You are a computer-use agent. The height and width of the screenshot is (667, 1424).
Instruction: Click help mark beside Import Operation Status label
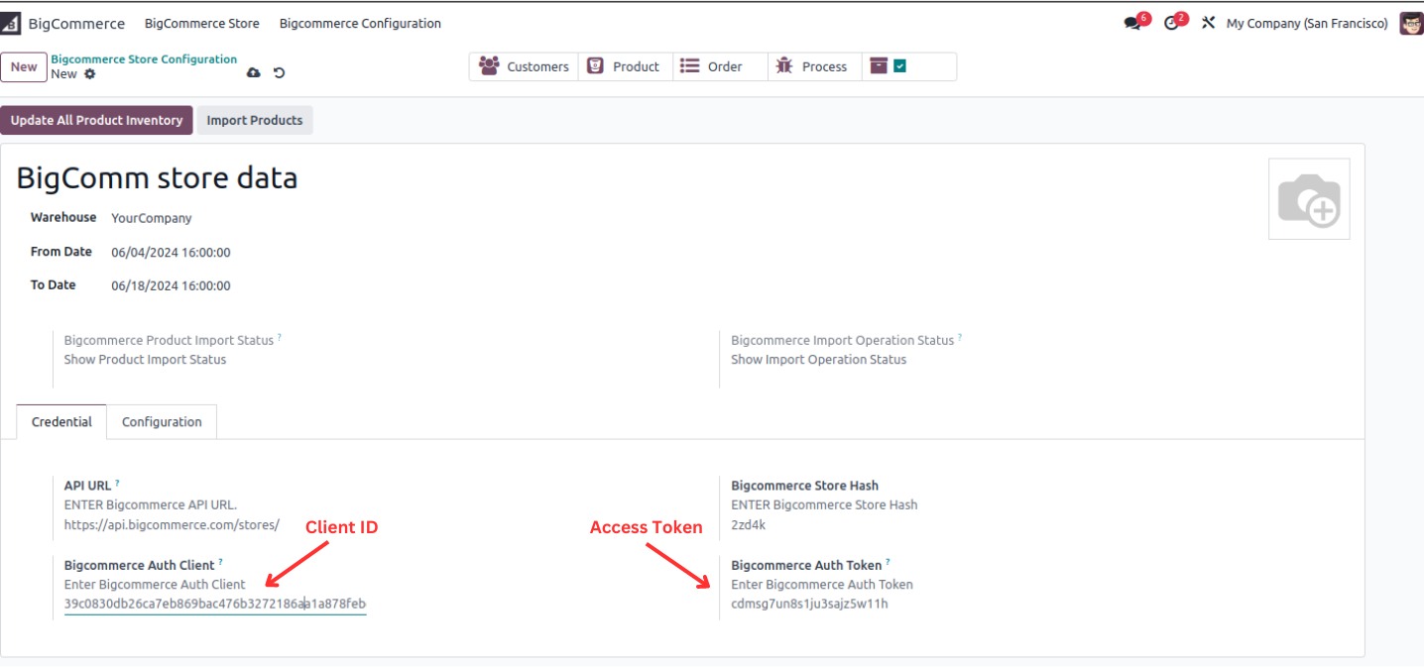(959, 337)
